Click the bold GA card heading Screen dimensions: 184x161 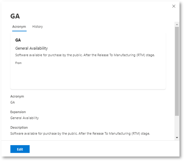coord(18,40)
